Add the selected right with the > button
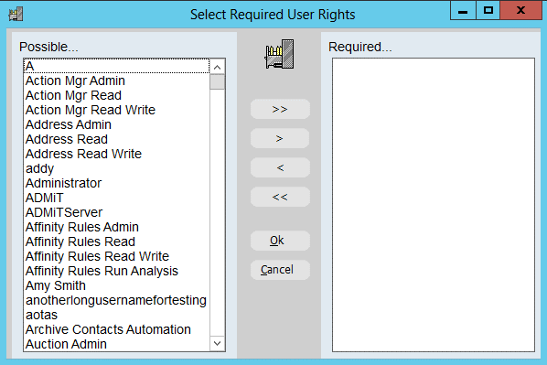The width and height of the screenshot is (547, 365). [x=280, y=138]
